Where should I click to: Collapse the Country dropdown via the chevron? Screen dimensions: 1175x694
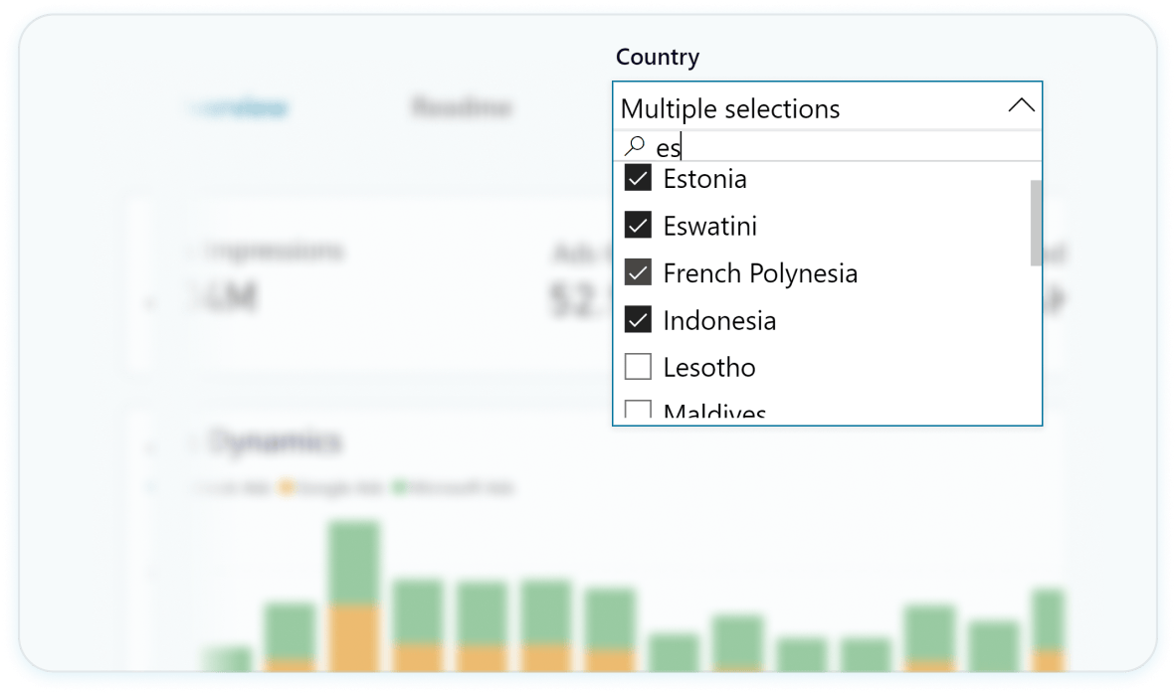click(1021, 104)
